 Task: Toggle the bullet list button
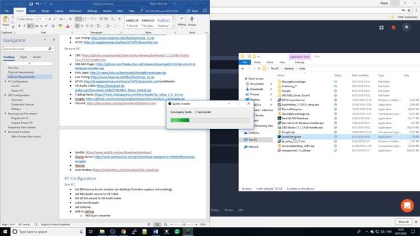point(78,19)
